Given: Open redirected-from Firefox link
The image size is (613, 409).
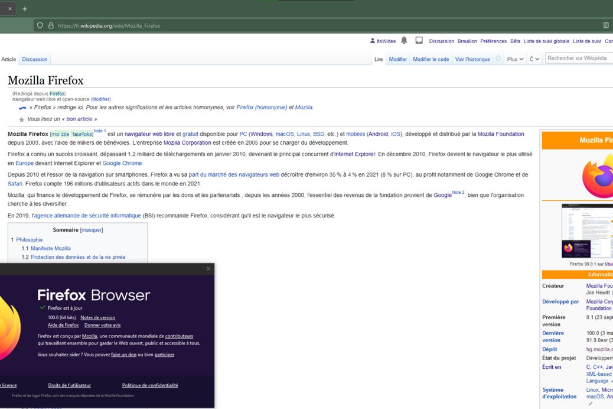Looking at the screenshot, I should [57, 93].
